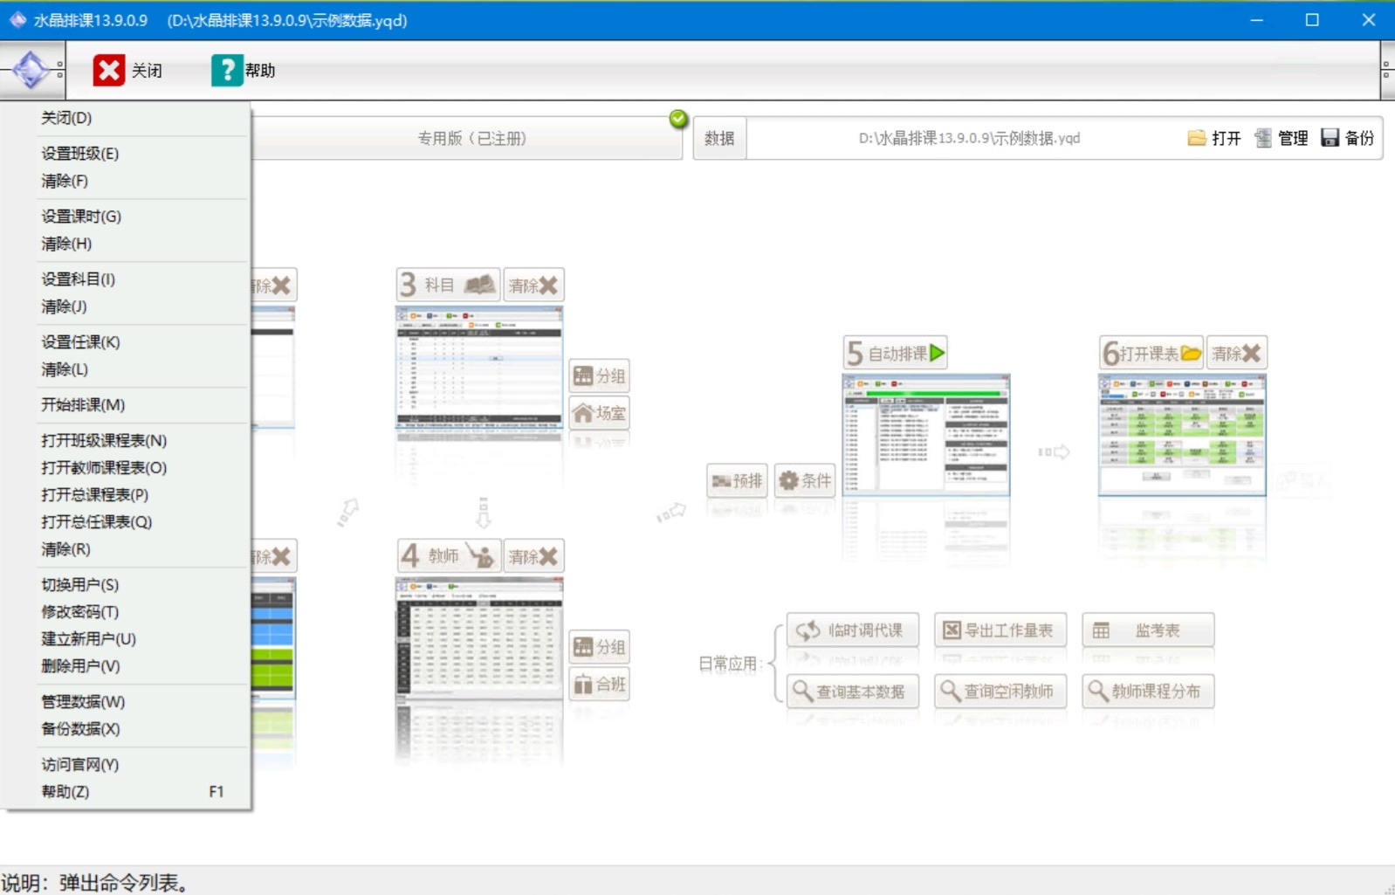
Task: Select menu item 设置课时(G)
Action: pos(127,217)
